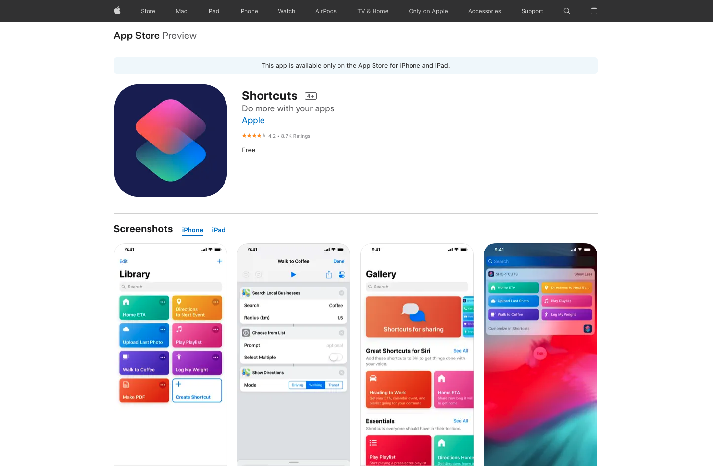Click App Store heading link
Screen dimensions: 713x466
tap(137, 36)
